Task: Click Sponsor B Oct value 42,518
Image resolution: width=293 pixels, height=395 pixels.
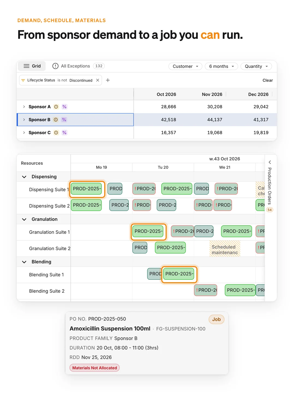Action: click(x=168, y=120)
